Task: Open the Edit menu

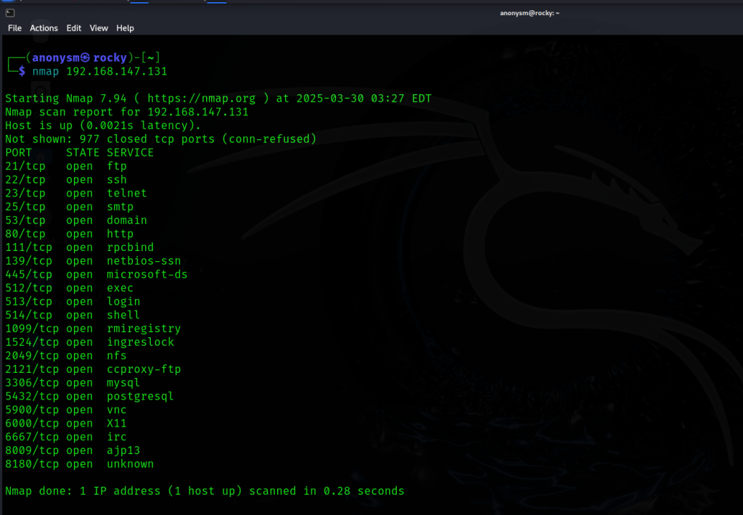Action: click(73, 28)
